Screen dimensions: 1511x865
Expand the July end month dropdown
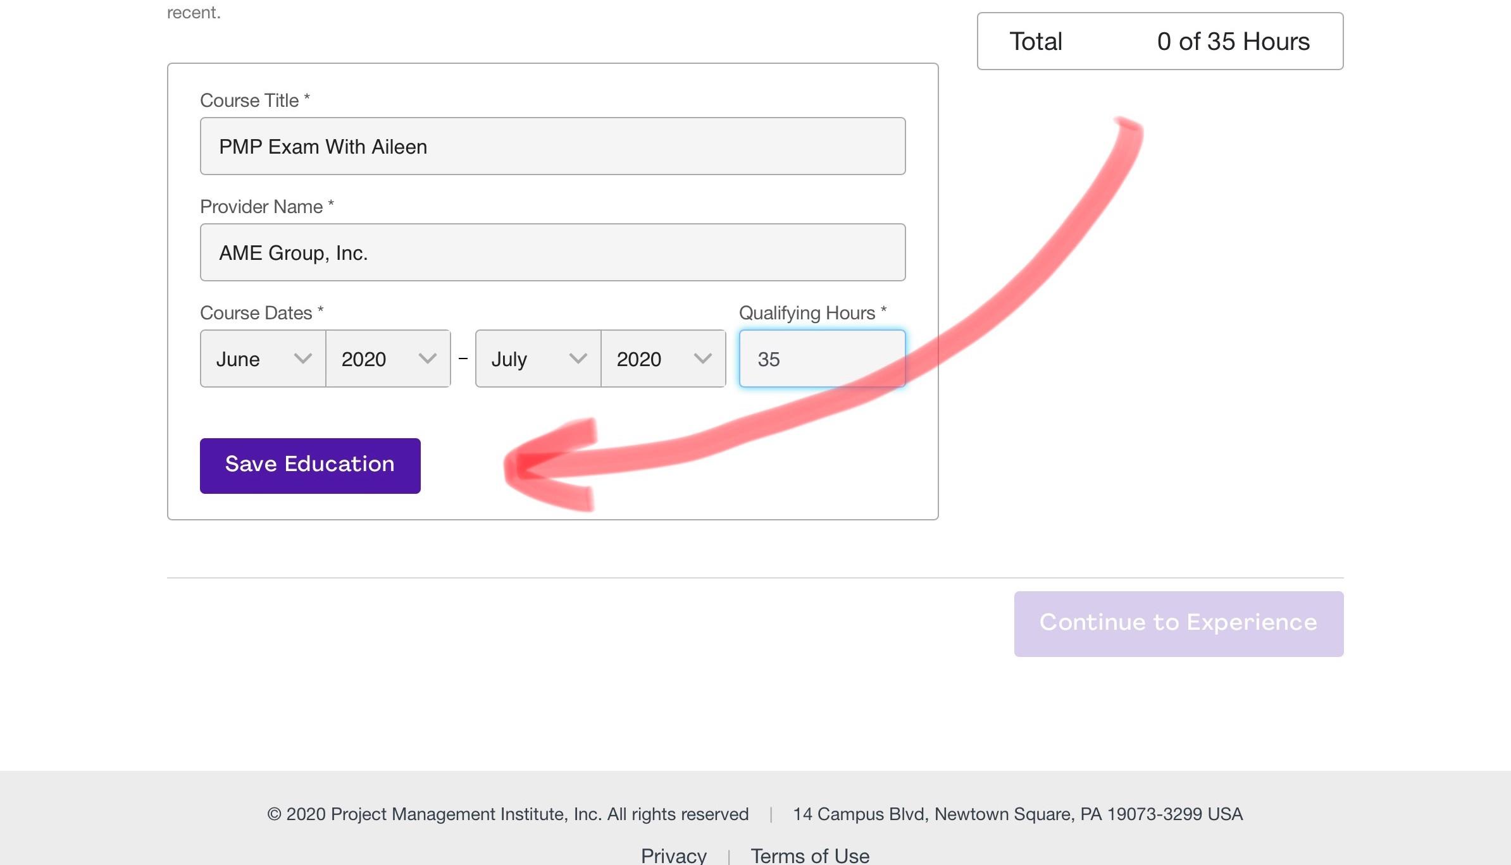pyautogui.click(x=537, y=359)
